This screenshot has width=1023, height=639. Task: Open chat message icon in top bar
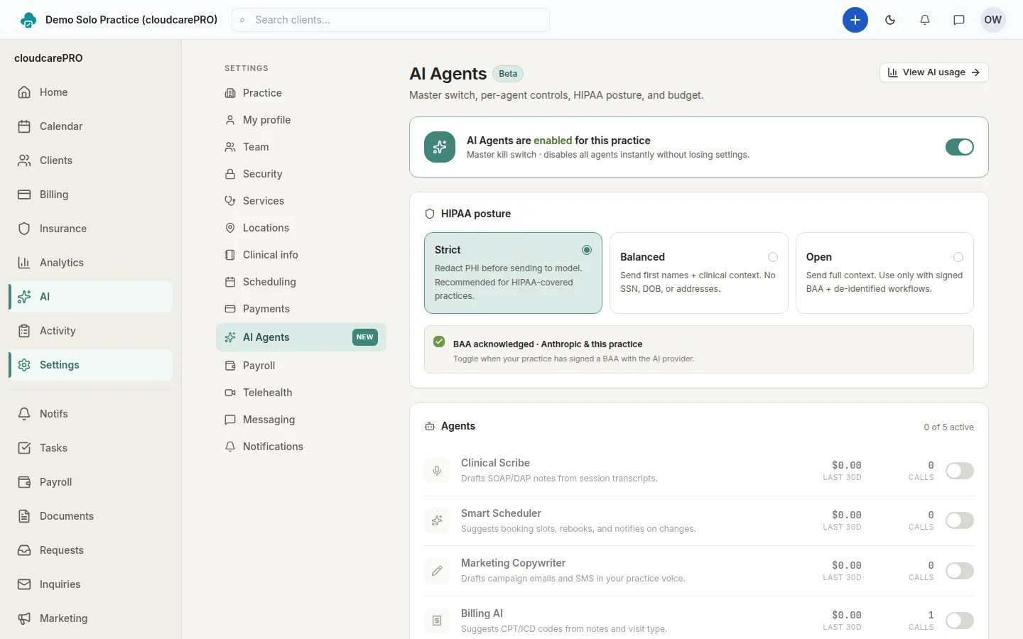959,20
